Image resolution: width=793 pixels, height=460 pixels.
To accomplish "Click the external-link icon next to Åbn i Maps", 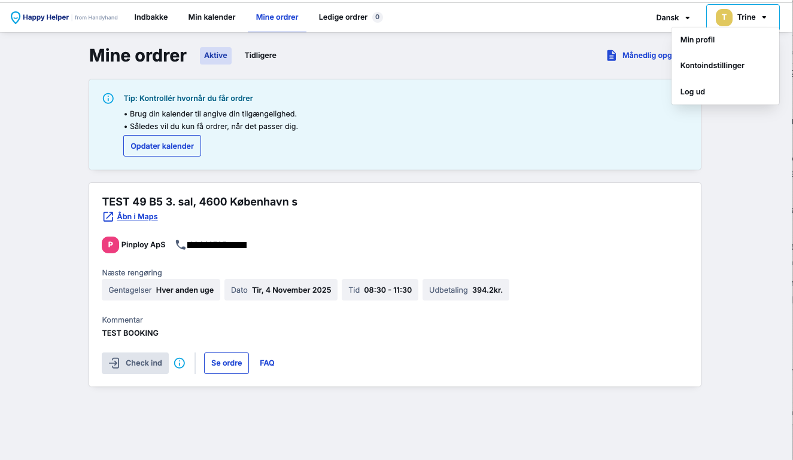I will [108, 217].
